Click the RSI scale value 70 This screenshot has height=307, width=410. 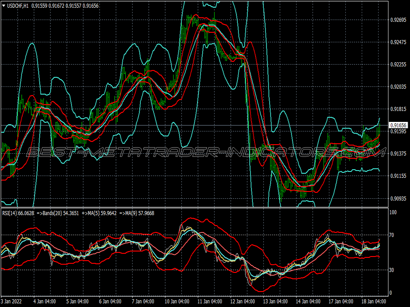pyautogui.click(x=391, y=235)
